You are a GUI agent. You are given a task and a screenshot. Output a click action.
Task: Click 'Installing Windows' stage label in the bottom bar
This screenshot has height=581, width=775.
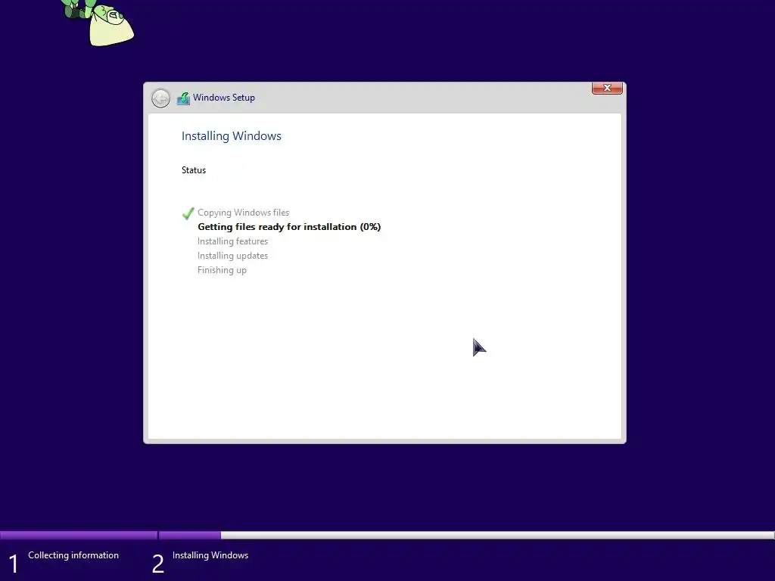[210, 555]
